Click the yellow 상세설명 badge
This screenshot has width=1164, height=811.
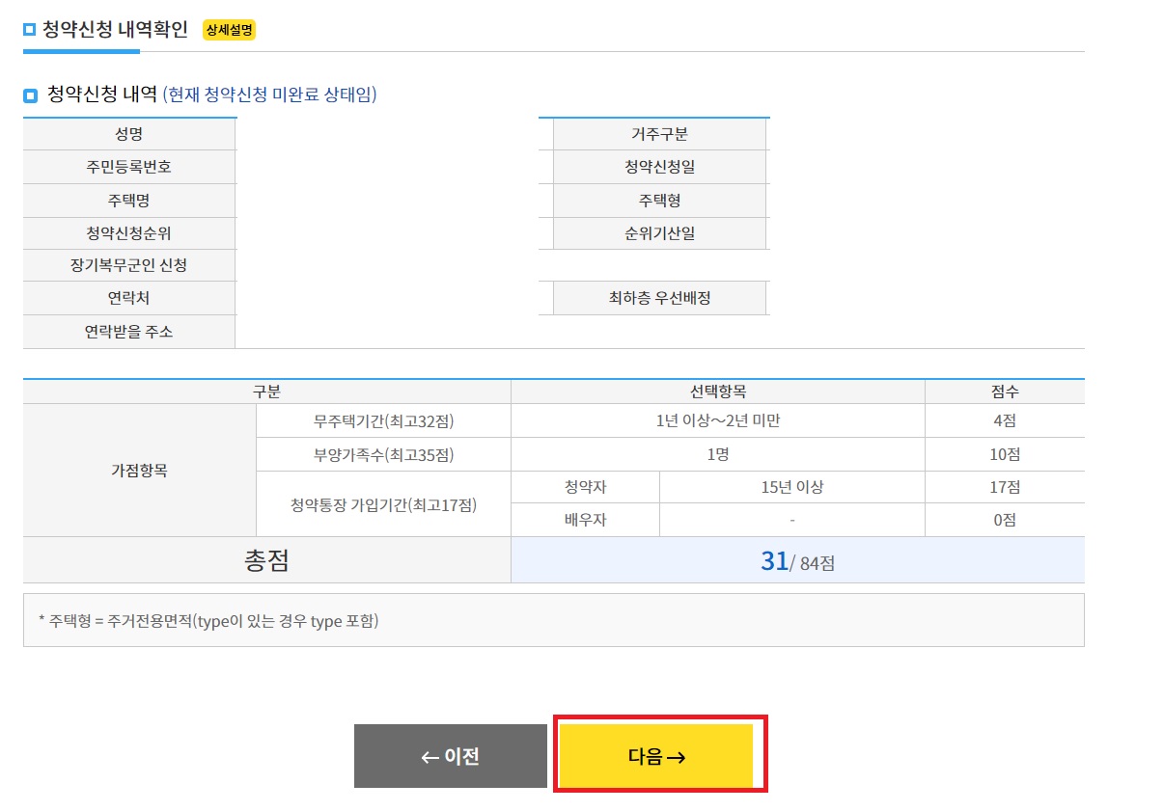[232, 30]
